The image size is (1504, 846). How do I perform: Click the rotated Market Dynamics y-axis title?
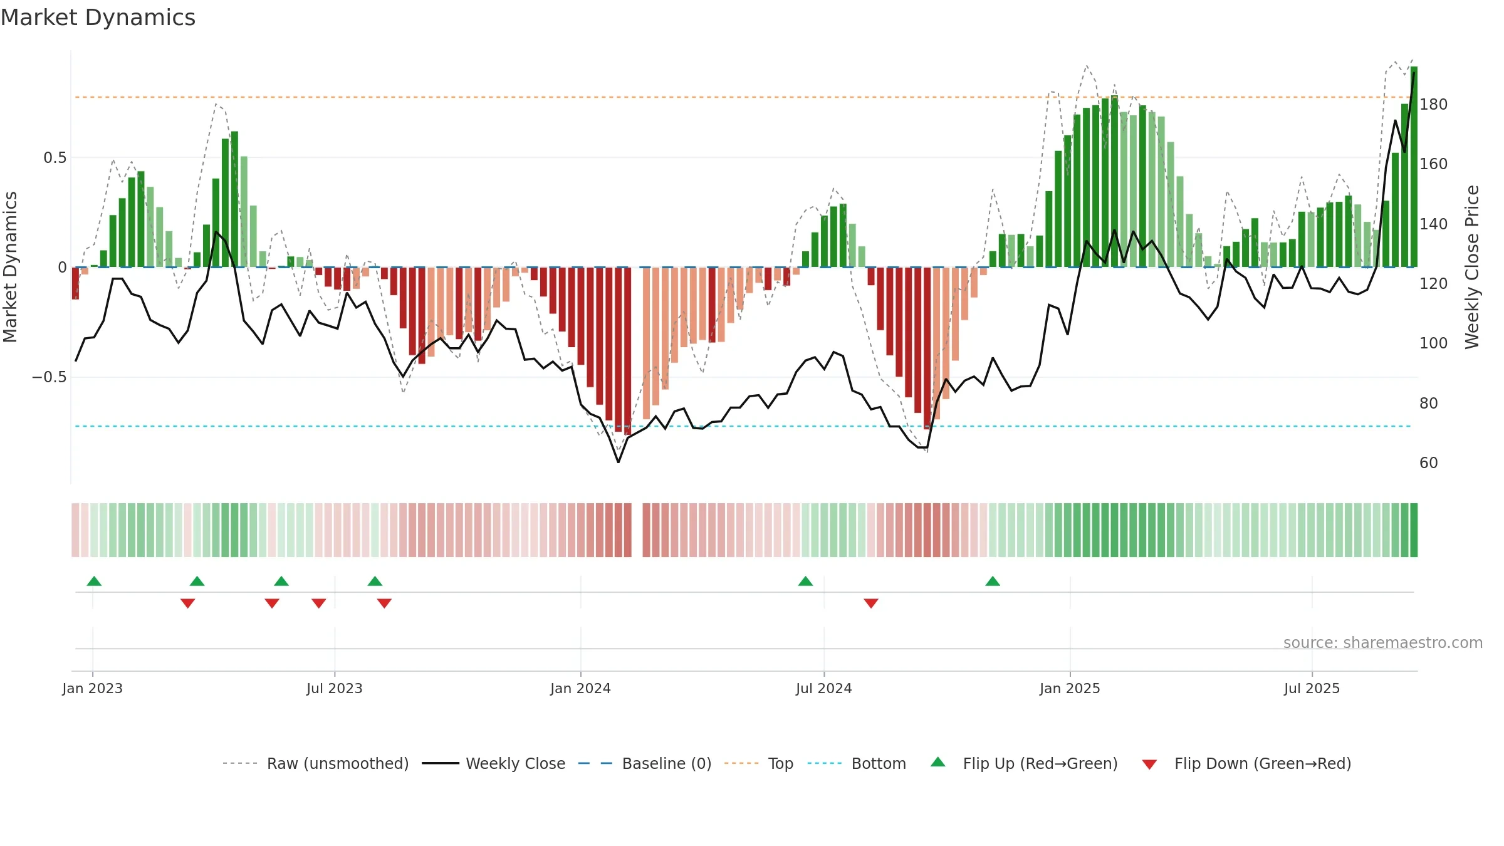[10, 267]
